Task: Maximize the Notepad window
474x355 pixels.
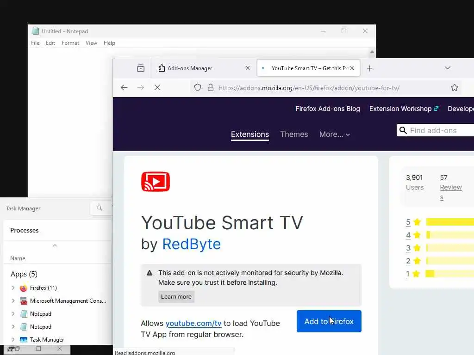Action: pos(344,31)
